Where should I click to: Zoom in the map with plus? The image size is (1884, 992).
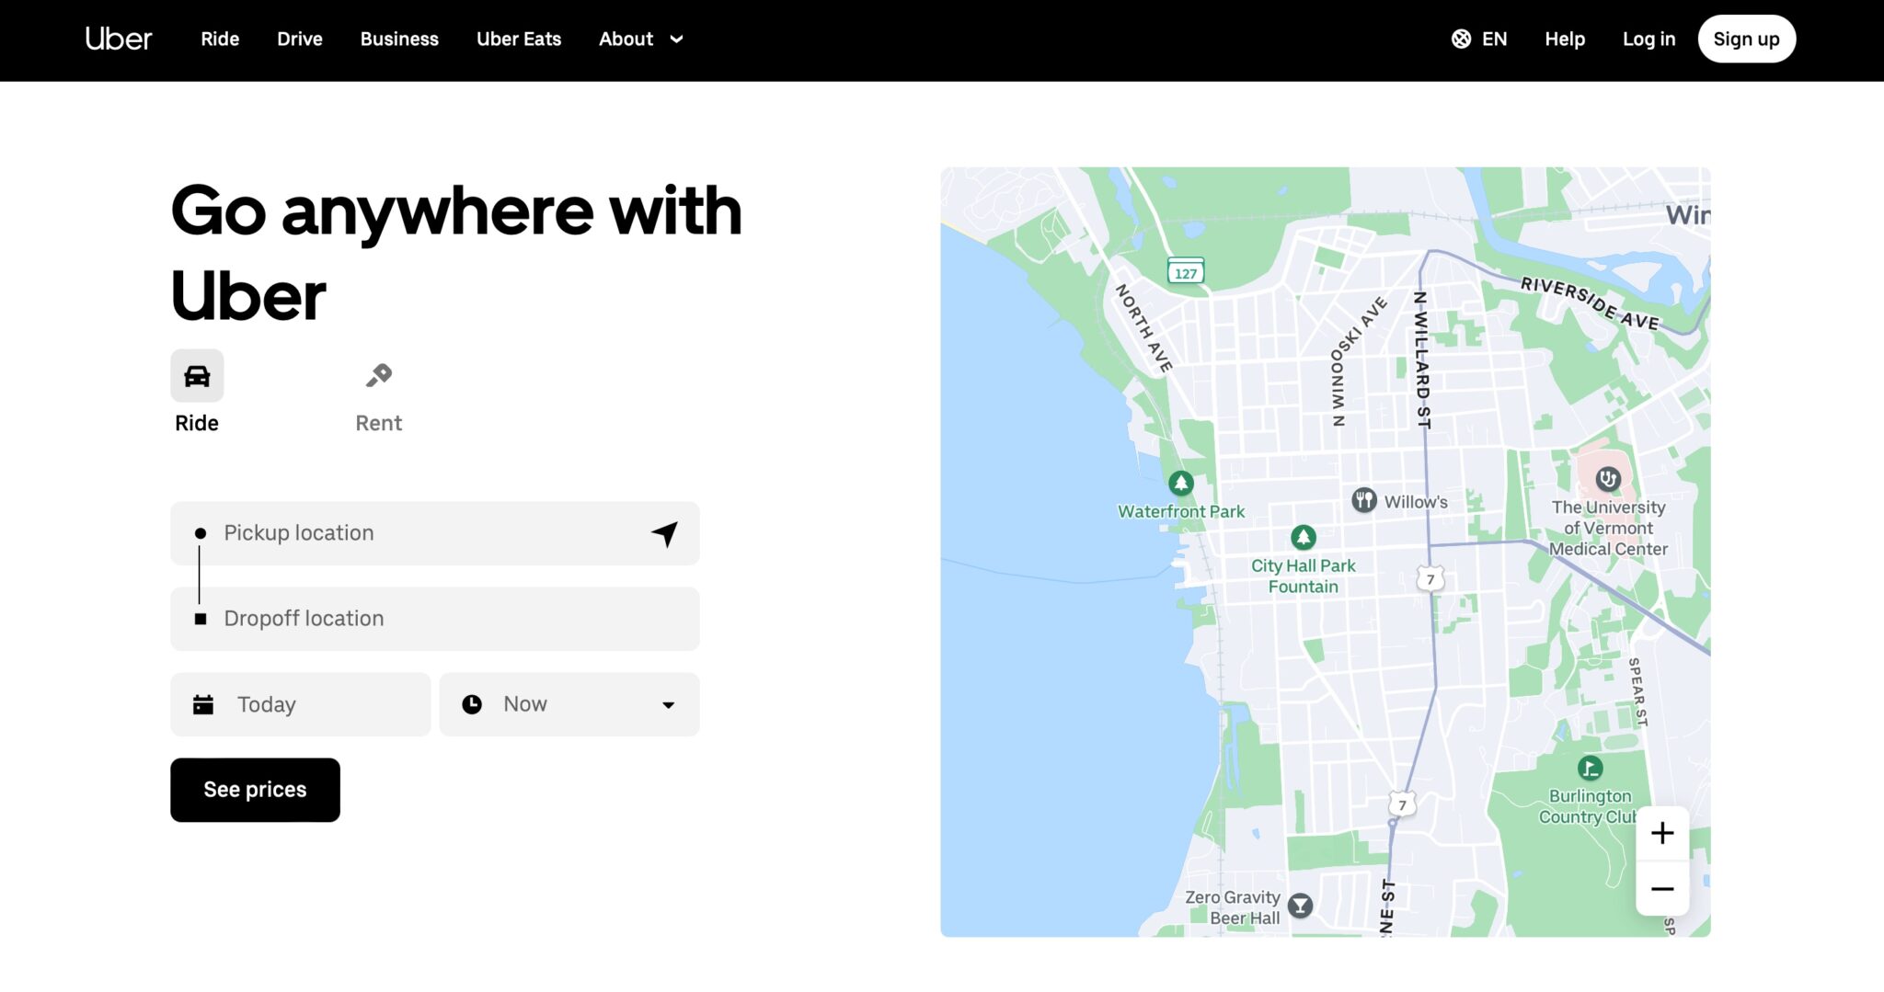1662,833
